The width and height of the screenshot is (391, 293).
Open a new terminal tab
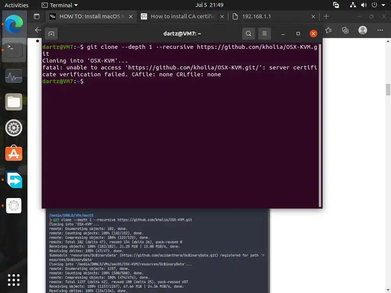pos(51,34)
